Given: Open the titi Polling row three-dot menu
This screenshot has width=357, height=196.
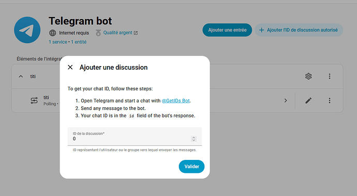Looking at the screenshot, I should [x=330, y=101].
